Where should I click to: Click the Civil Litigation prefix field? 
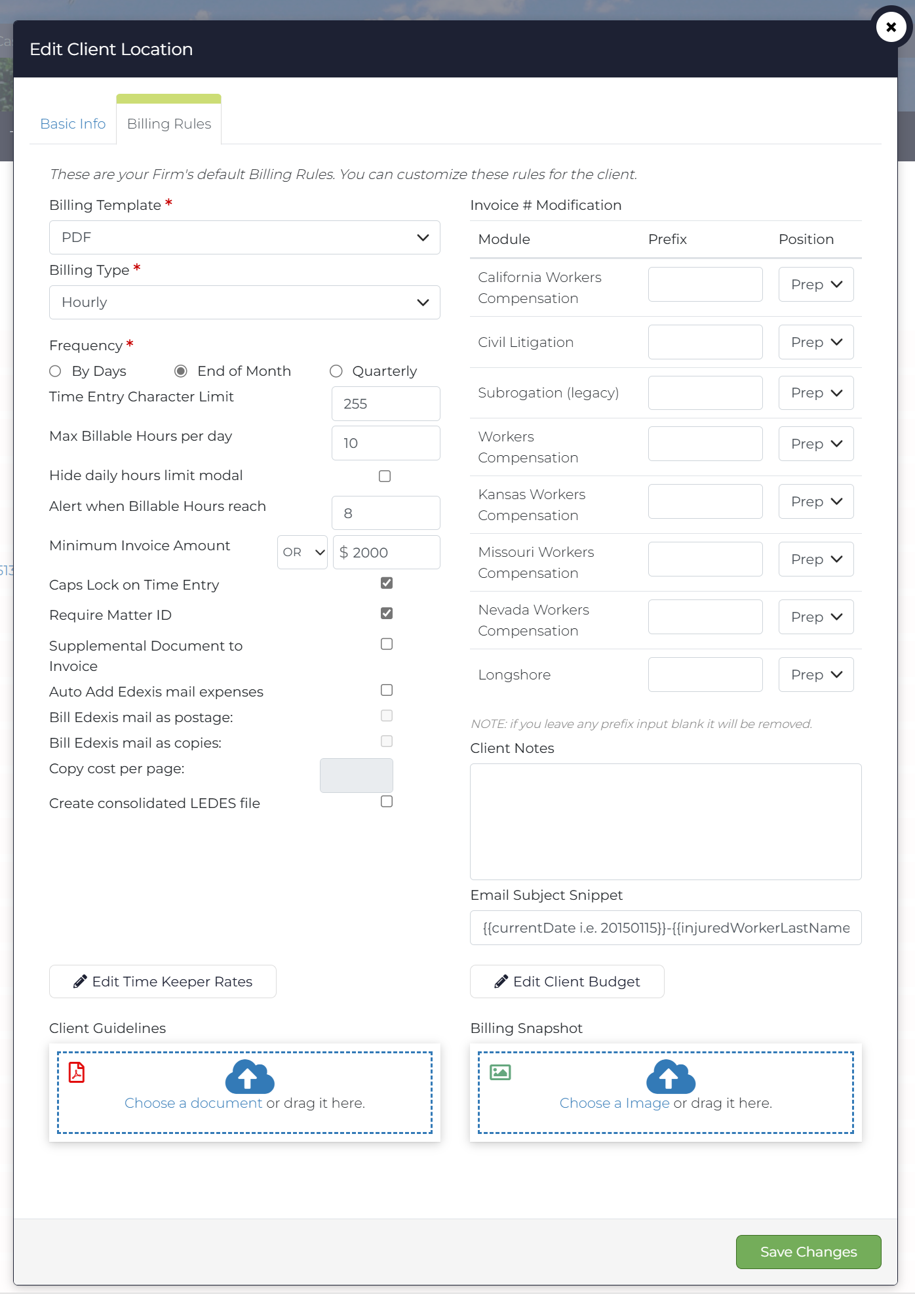point(705,342)
